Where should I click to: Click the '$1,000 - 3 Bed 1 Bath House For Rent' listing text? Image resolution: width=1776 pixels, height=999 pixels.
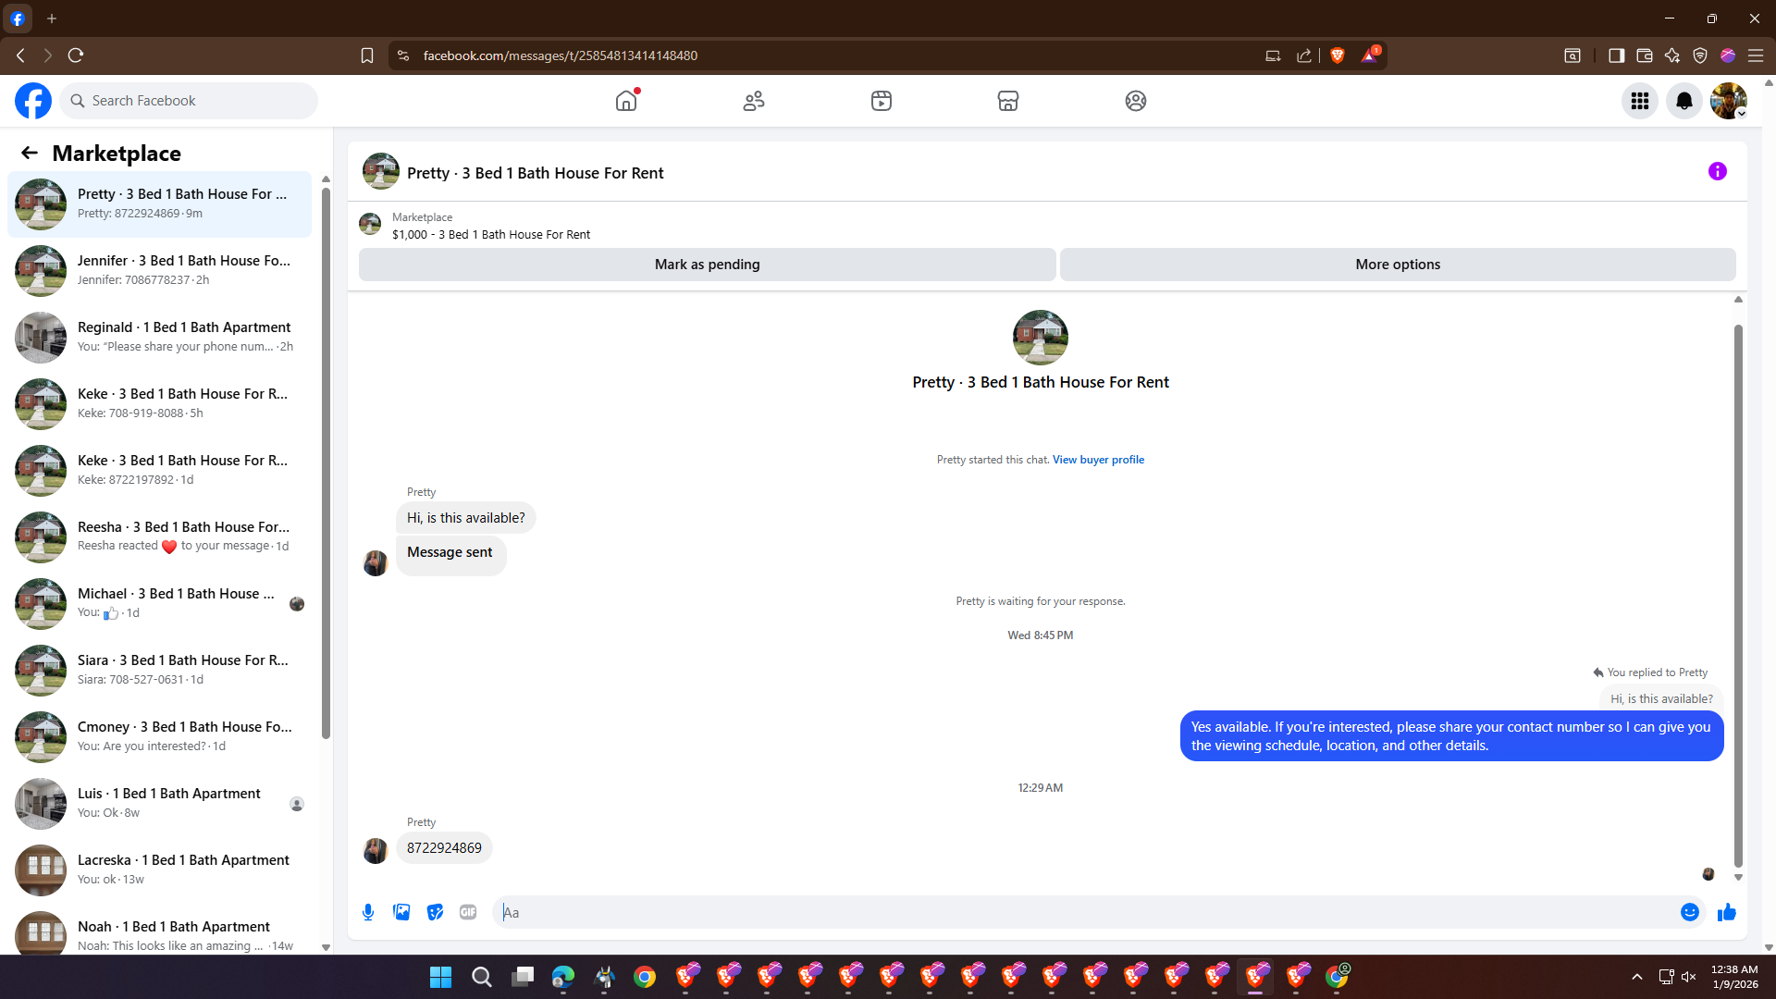pyautogui.click(x=491, y=235)
